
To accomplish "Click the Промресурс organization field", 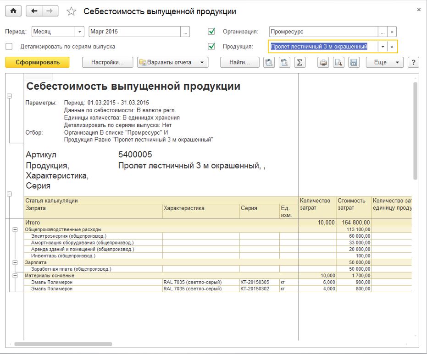I will click(x=323, y=32).
